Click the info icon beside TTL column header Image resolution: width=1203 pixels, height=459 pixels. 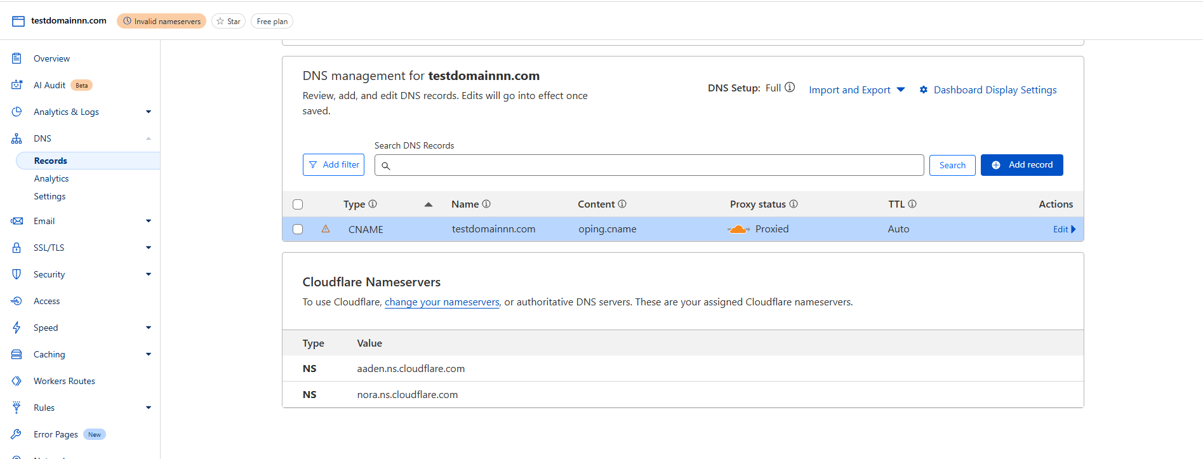coord(912,204)
